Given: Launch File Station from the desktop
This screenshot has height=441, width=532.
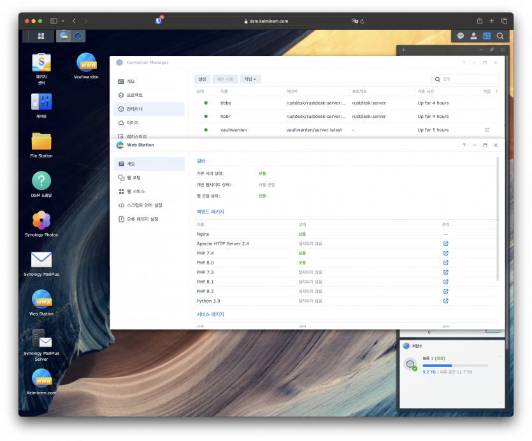Looking at the screenshot, I should (41, 141).
